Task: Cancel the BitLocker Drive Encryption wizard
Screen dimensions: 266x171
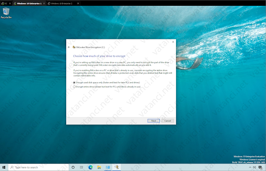Action: pos(168,121)
